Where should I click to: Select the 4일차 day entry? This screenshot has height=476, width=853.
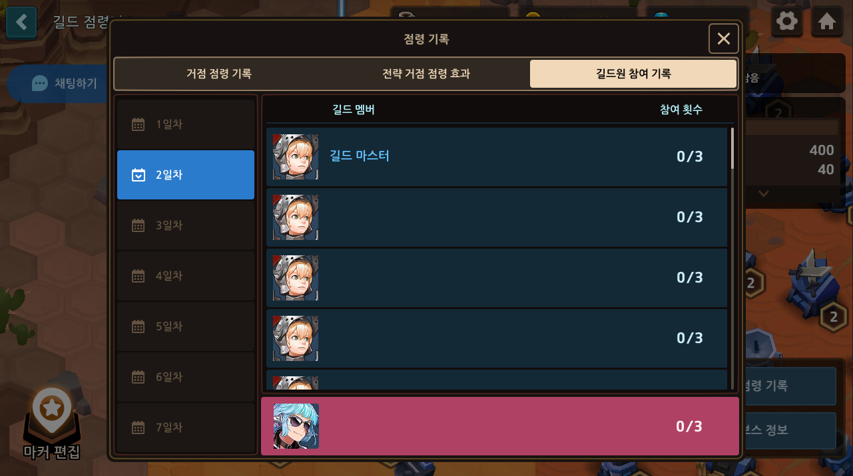(x=186, y=276)
